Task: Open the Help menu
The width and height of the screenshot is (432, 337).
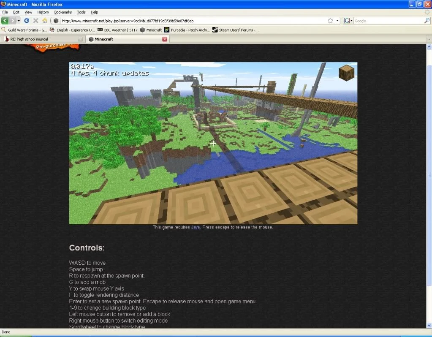Action: tap(95, 12)
